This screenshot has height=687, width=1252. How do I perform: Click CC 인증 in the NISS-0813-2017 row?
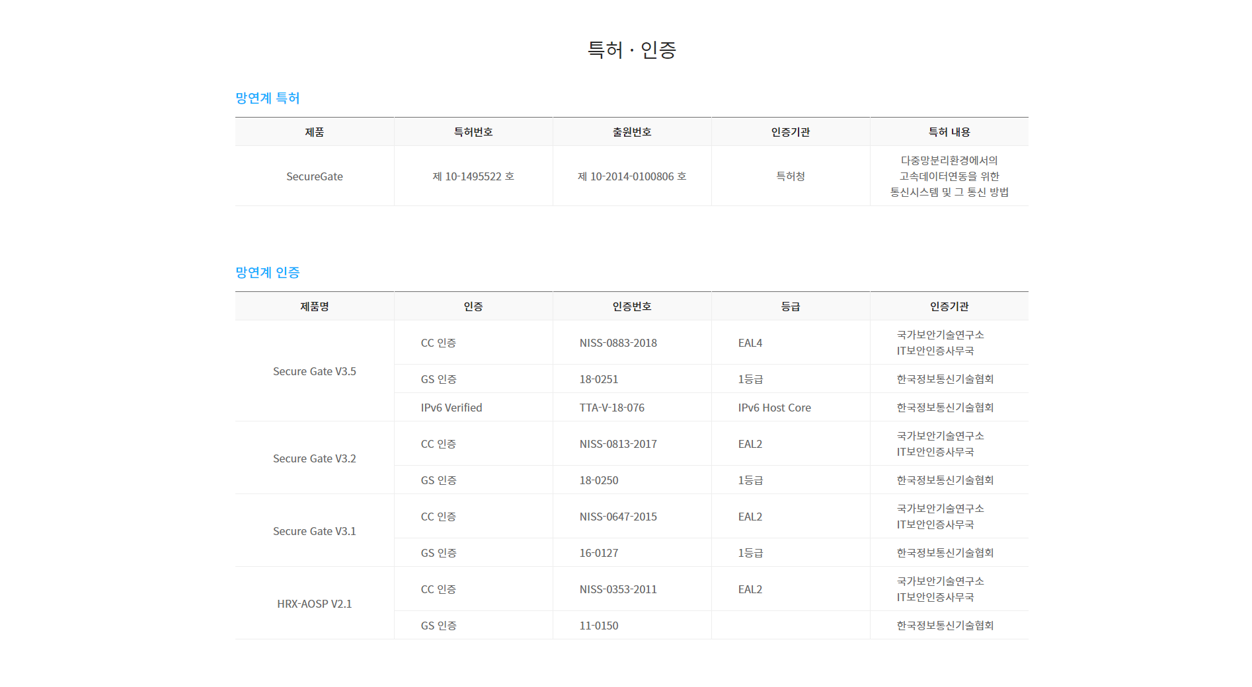[x=438, y=444]
